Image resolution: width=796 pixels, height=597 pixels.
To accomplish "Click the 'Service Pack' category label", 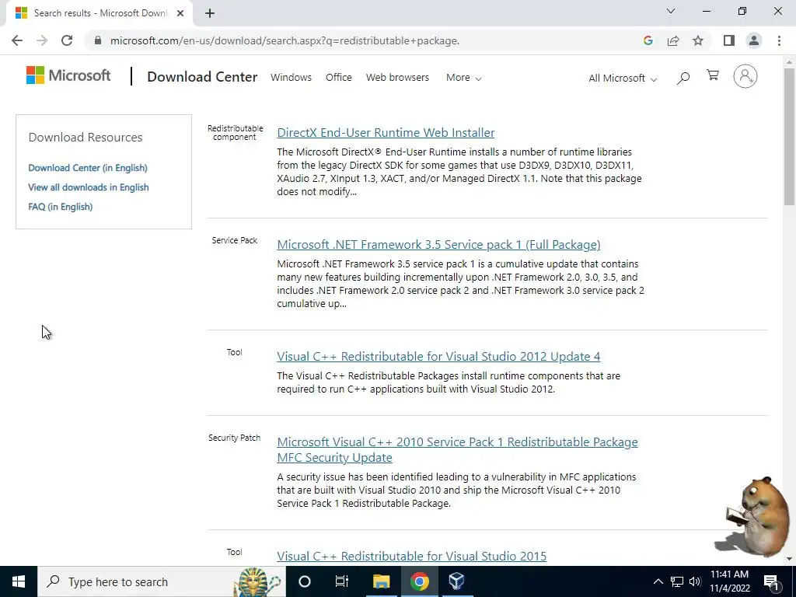I will point(235,241).
